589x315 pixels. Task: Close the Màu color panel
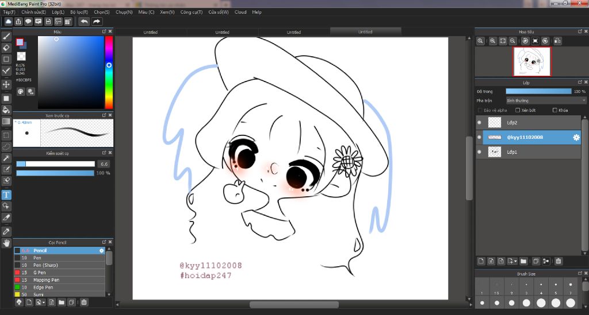point(110,32)
